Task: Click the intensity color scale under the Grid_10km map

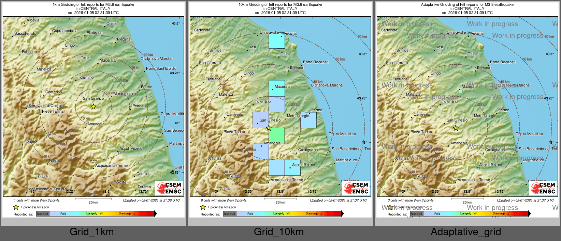Action: [x=283, y=213]
